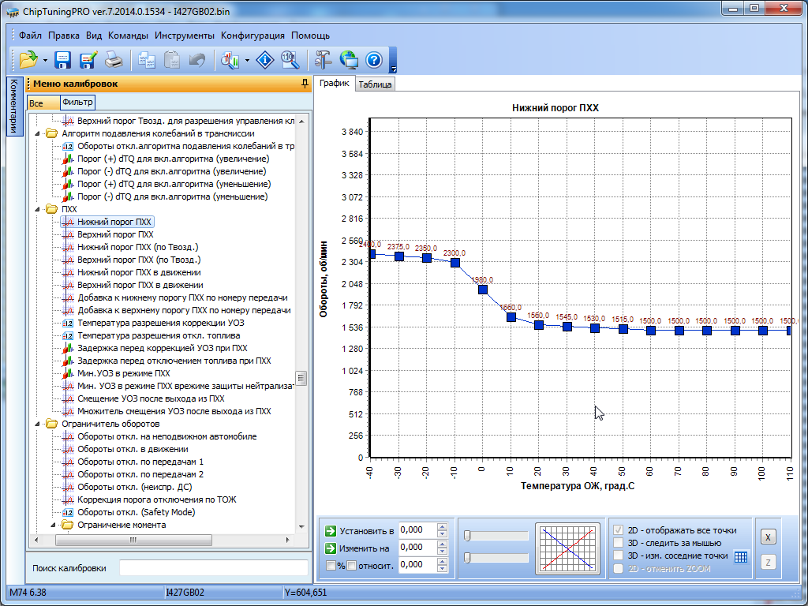Click the X axis button
Image resolution: width=808 pixels, height=606 pixels.
tap(768, 537)
